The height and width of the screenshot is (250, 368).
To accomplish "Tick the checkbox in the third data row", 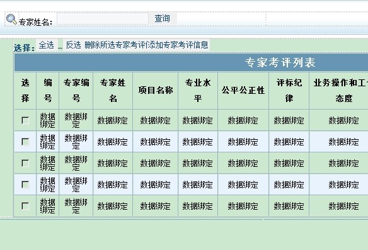I will click(x=25, y=163).
